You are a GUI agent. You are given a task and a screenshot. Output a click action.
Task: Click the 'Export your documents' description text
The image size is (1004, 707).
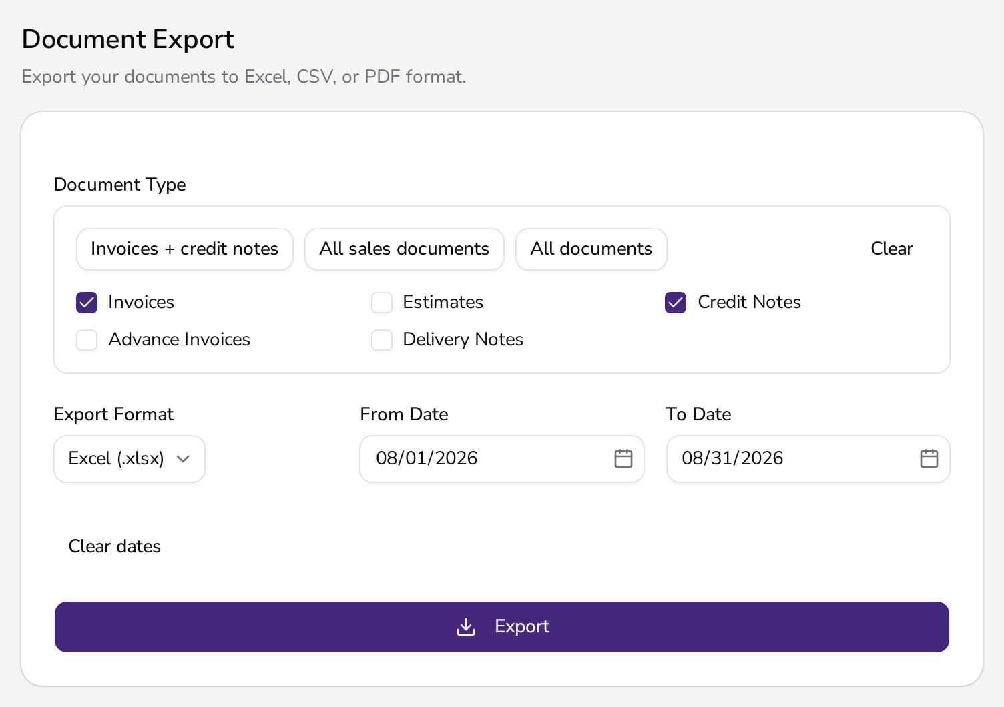coord(244,77)
